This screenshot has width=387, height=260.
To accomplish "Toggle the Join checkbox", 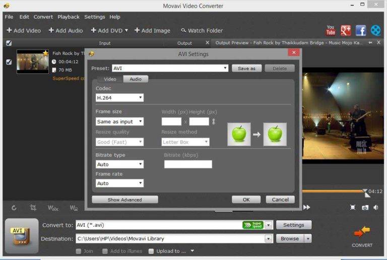I will [79, 251].
